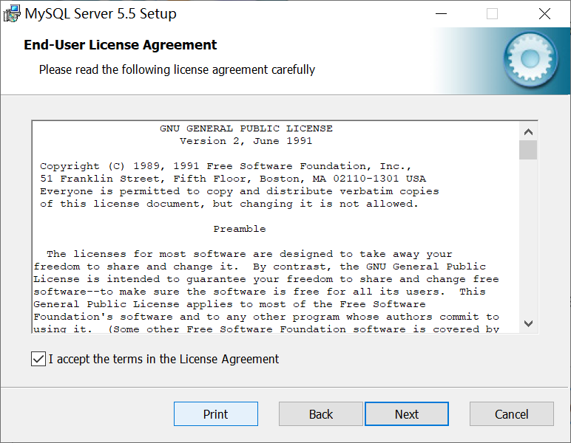Screen dimensions: 571x443
Task: Click the 'MySQL Server 5.5 Setup' title
Action: 101,14
